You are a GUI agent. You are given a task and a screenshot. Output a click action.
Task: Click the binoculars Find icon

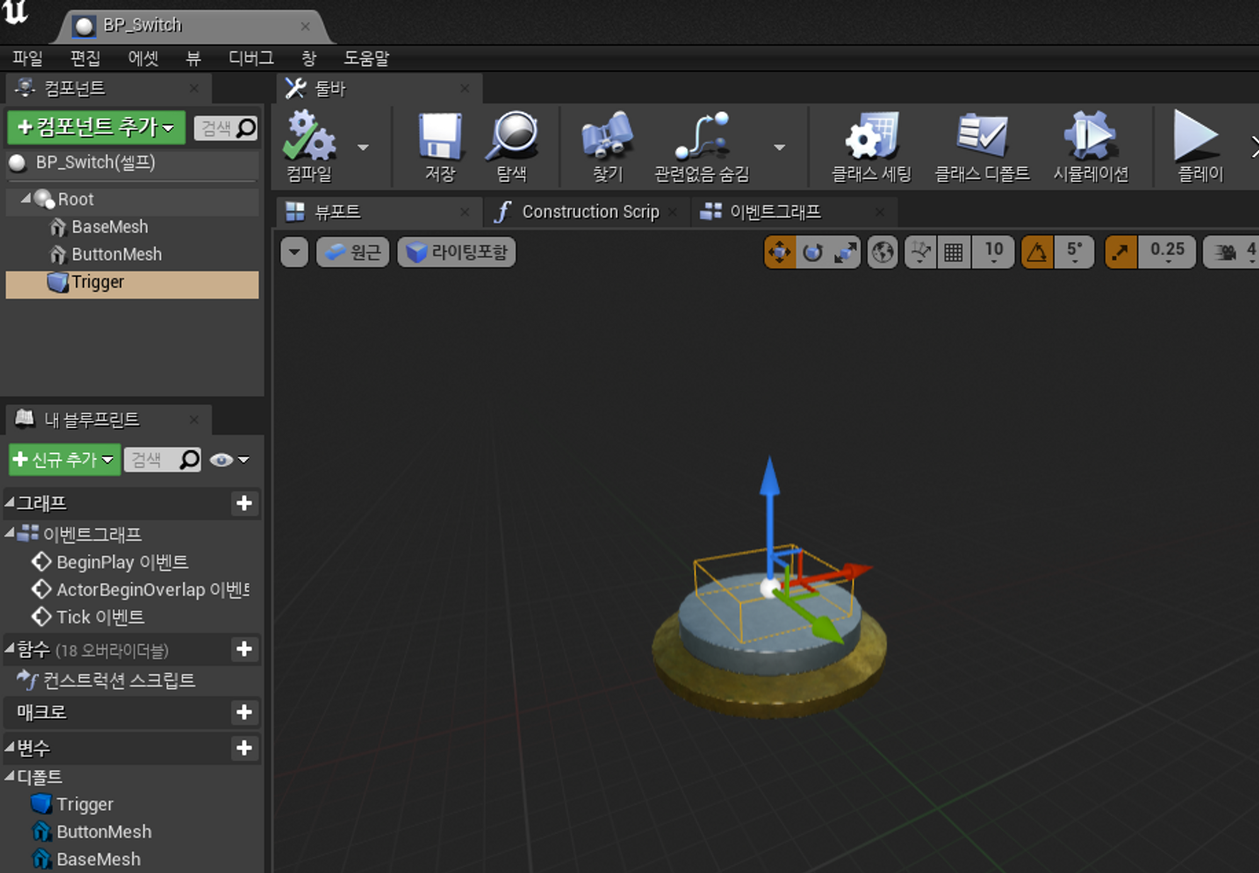(607, 136)
